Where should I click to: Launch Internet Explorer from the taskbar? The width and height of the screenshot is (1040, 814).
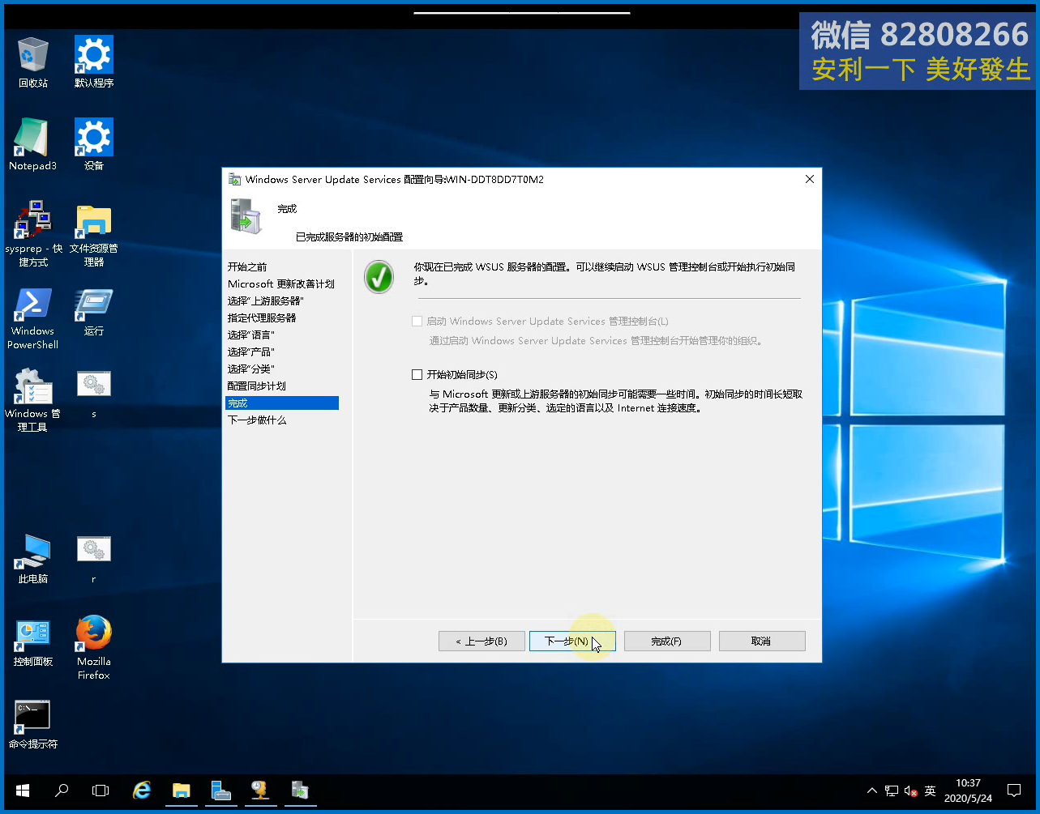click(142, 791)
